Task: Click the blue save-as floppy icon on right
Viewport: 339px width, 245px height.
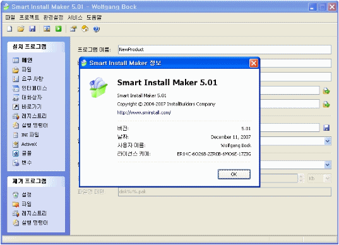Action: (326, 128)
